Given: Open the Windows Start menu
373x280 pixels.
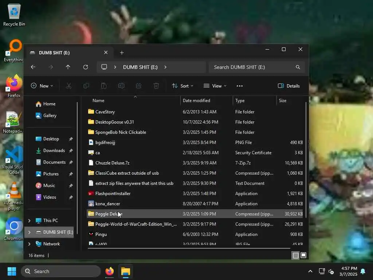Looking at the screenshot, I should click(x=12, y=271).
